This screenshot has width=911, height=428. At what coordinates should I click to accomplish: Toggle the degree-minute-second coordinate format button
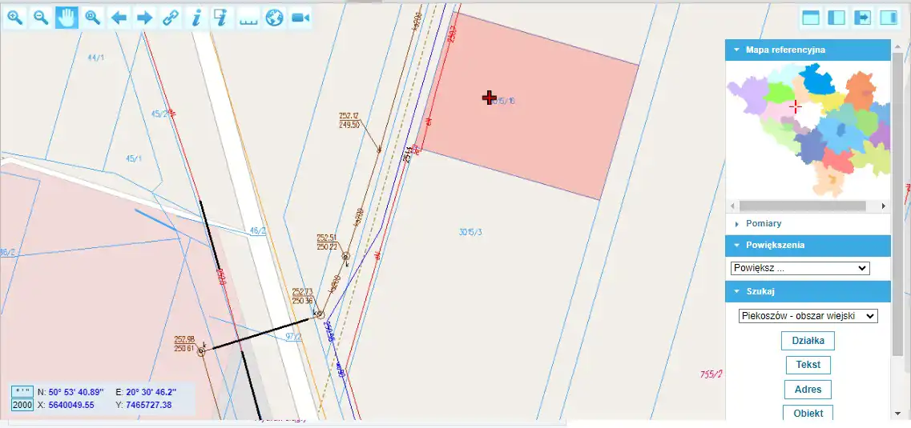22,392
